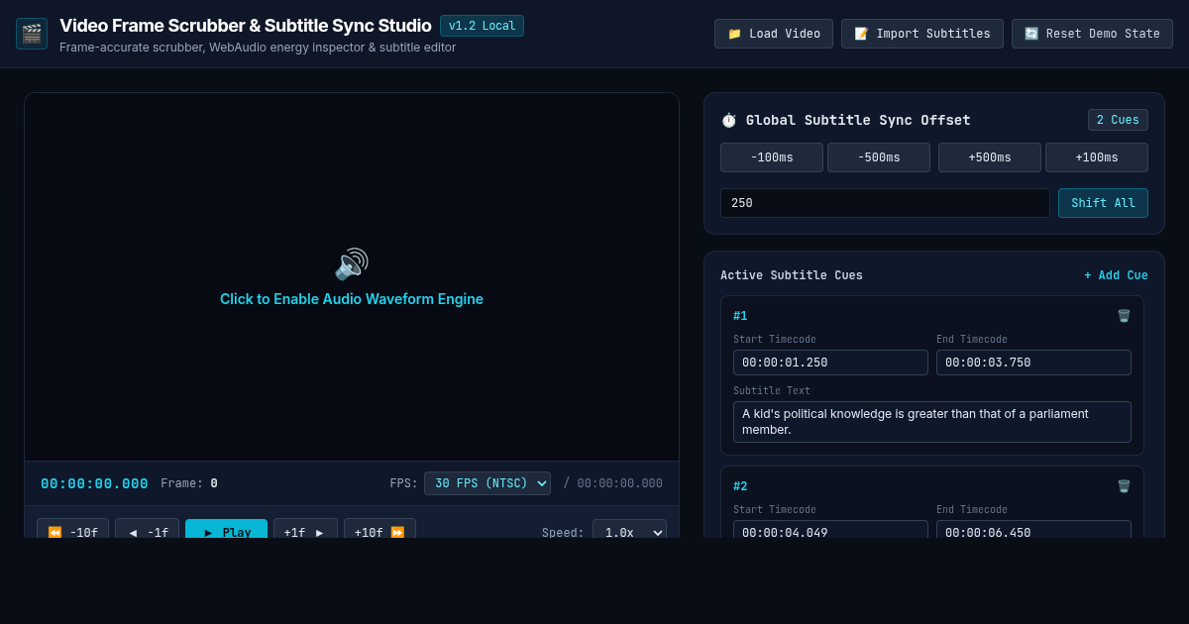This screenshot has height=624, width=1189.
Task: Reset Demo State
Action: pyautogui.click(x=1092, y=34)
